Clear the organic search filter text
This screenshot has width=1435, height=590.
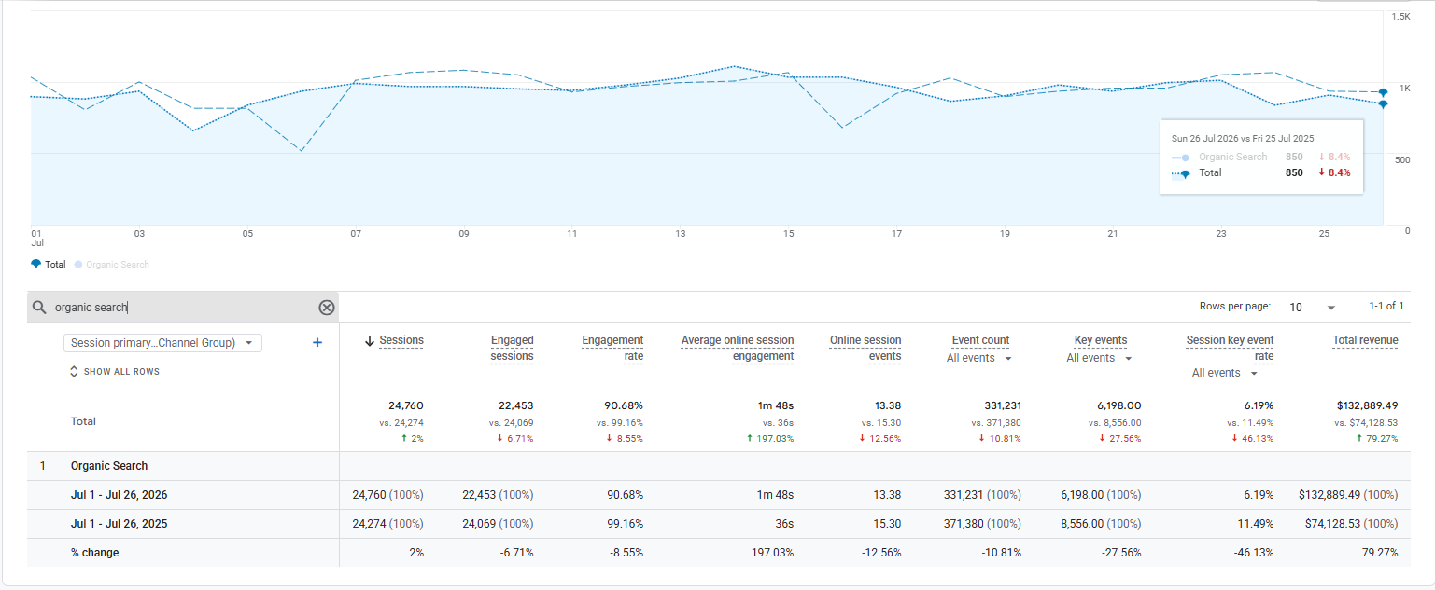pos(327,308)
